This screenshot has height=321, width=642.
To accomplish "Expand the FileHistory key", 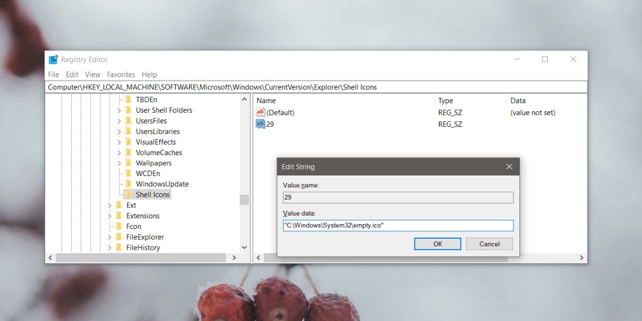I will point(110,247).
